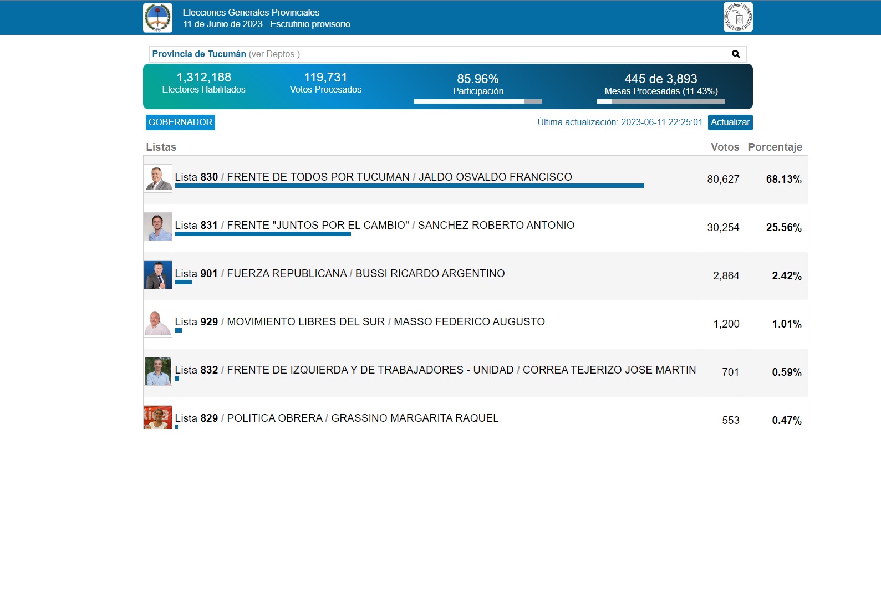The image size is (881, 598).
Task: Click Sanchez Roberto Antonio candidate photo
Action: pyautogui.click(x=158, y=227)
